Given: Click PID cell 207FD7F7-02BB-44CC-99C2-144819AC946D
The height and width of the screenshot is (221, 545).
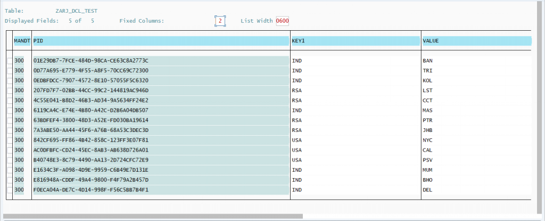Looking at the screenshot, I should tap(161, 91).
